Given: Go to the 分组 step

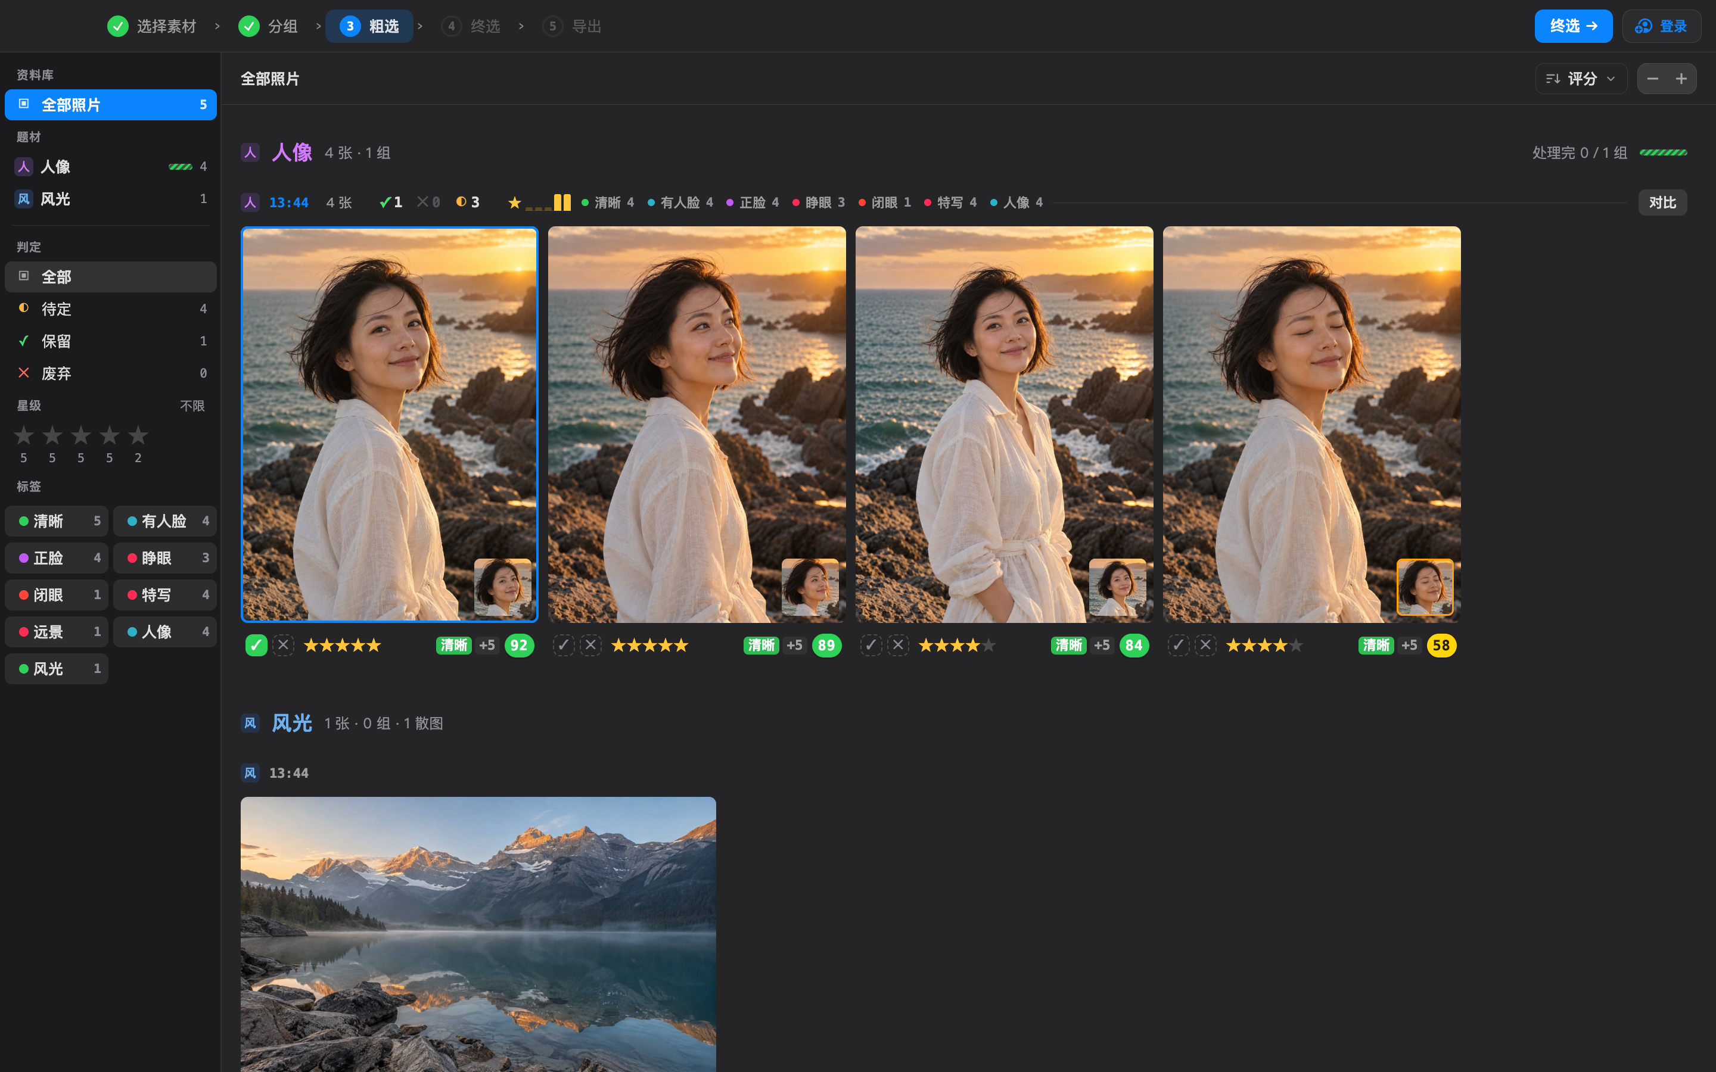Looking at the screenshot, I should click(x=268, y=26).
